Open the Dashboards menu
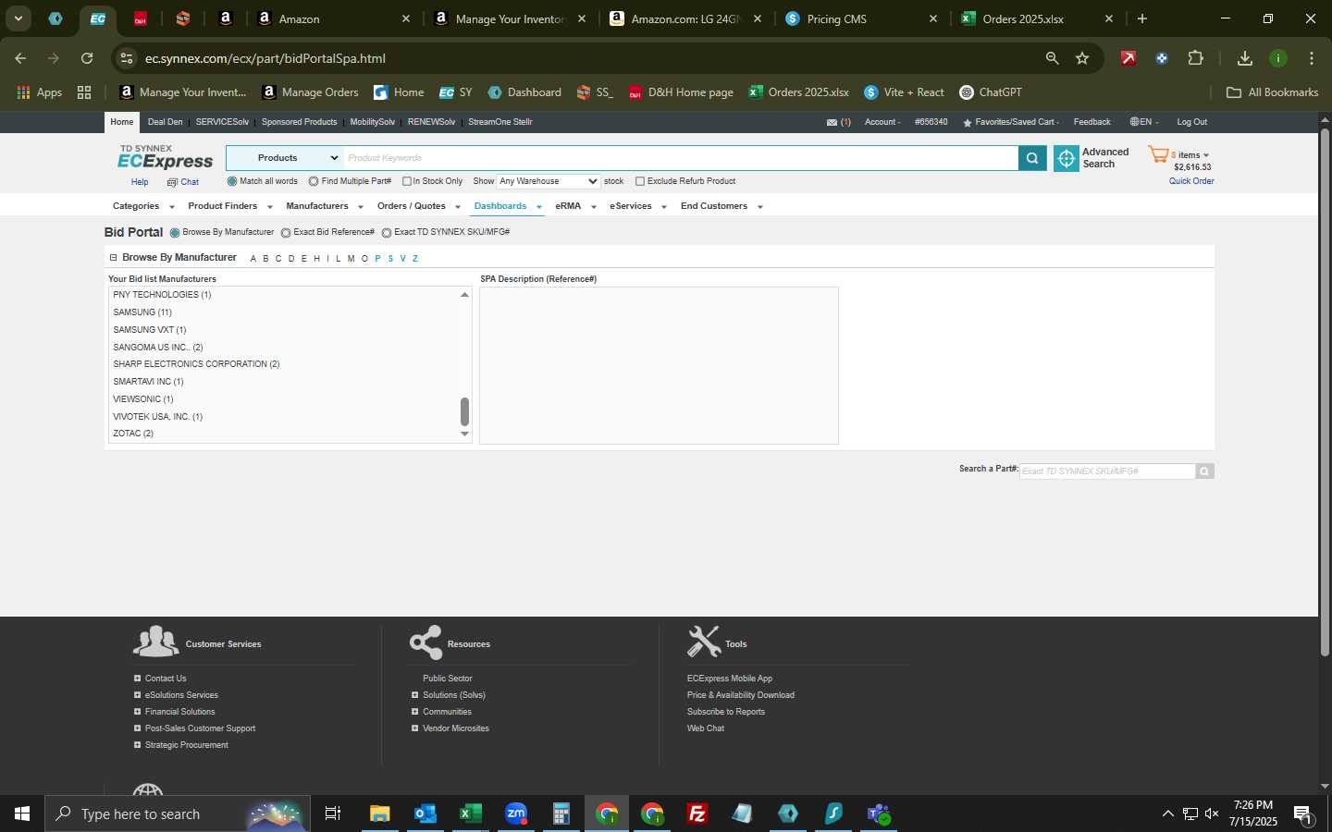Image resolution: width=1332 pixels, height=832 pixels. [507, 206]
